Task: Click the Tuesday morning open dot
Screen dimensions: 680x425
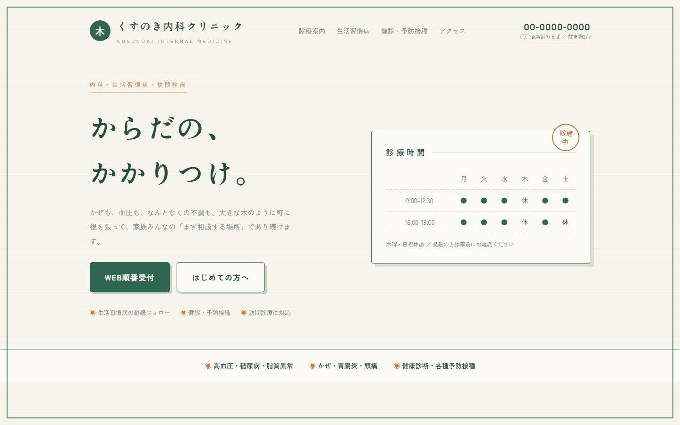Action: click(484, 201)
